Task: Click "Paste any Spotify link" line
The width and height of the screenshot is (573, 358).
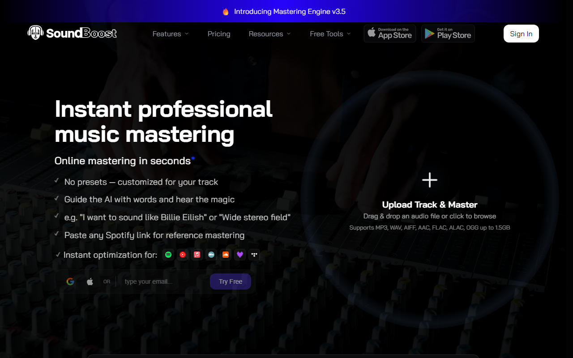Action: [154, 235]
